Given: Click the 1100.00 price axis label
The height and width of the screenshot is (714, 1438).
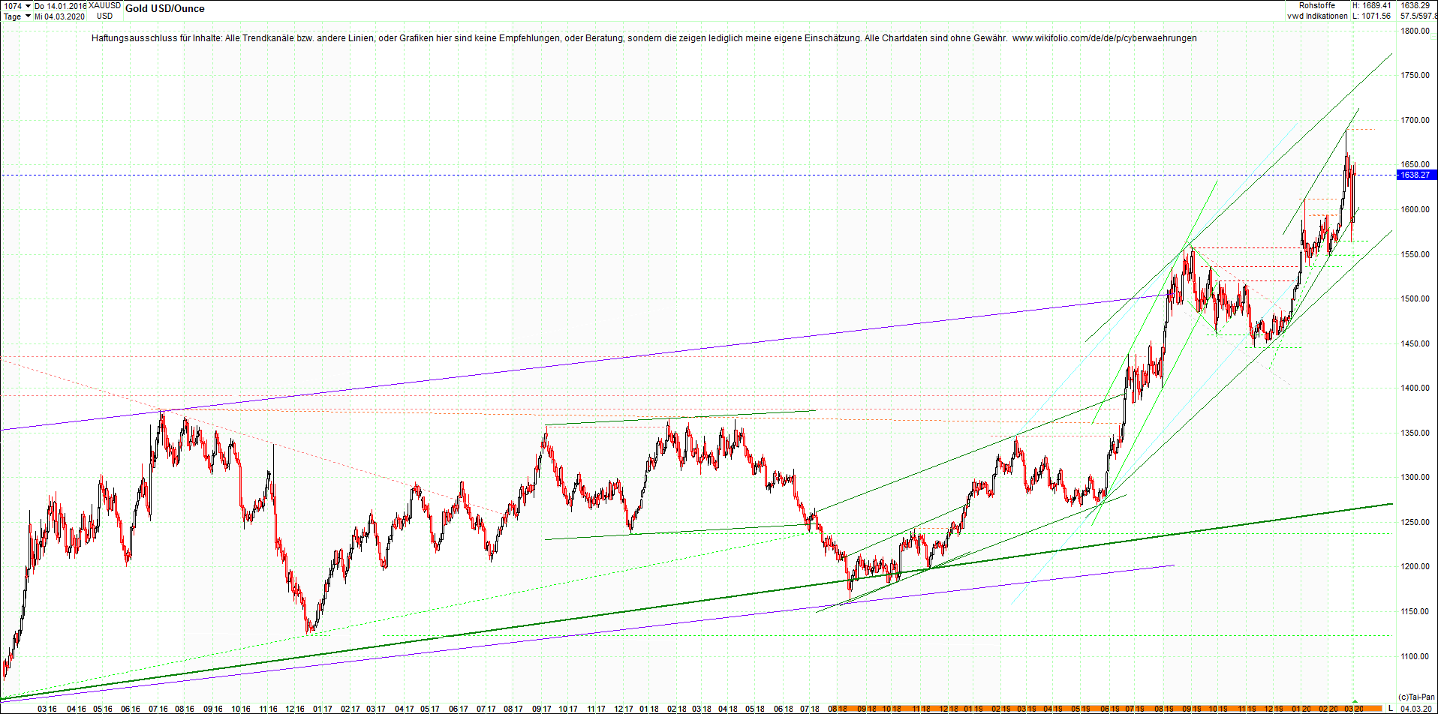Looking at the screenshot, I should tap(1415, 656).
